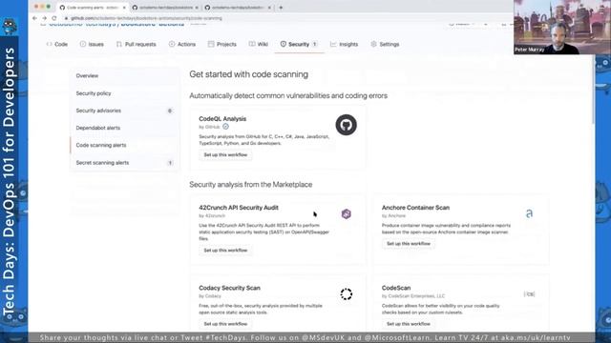The image size is (611, 343).
Task: Close the Code scanning alerts browser tab
Action: click(124, 8)
